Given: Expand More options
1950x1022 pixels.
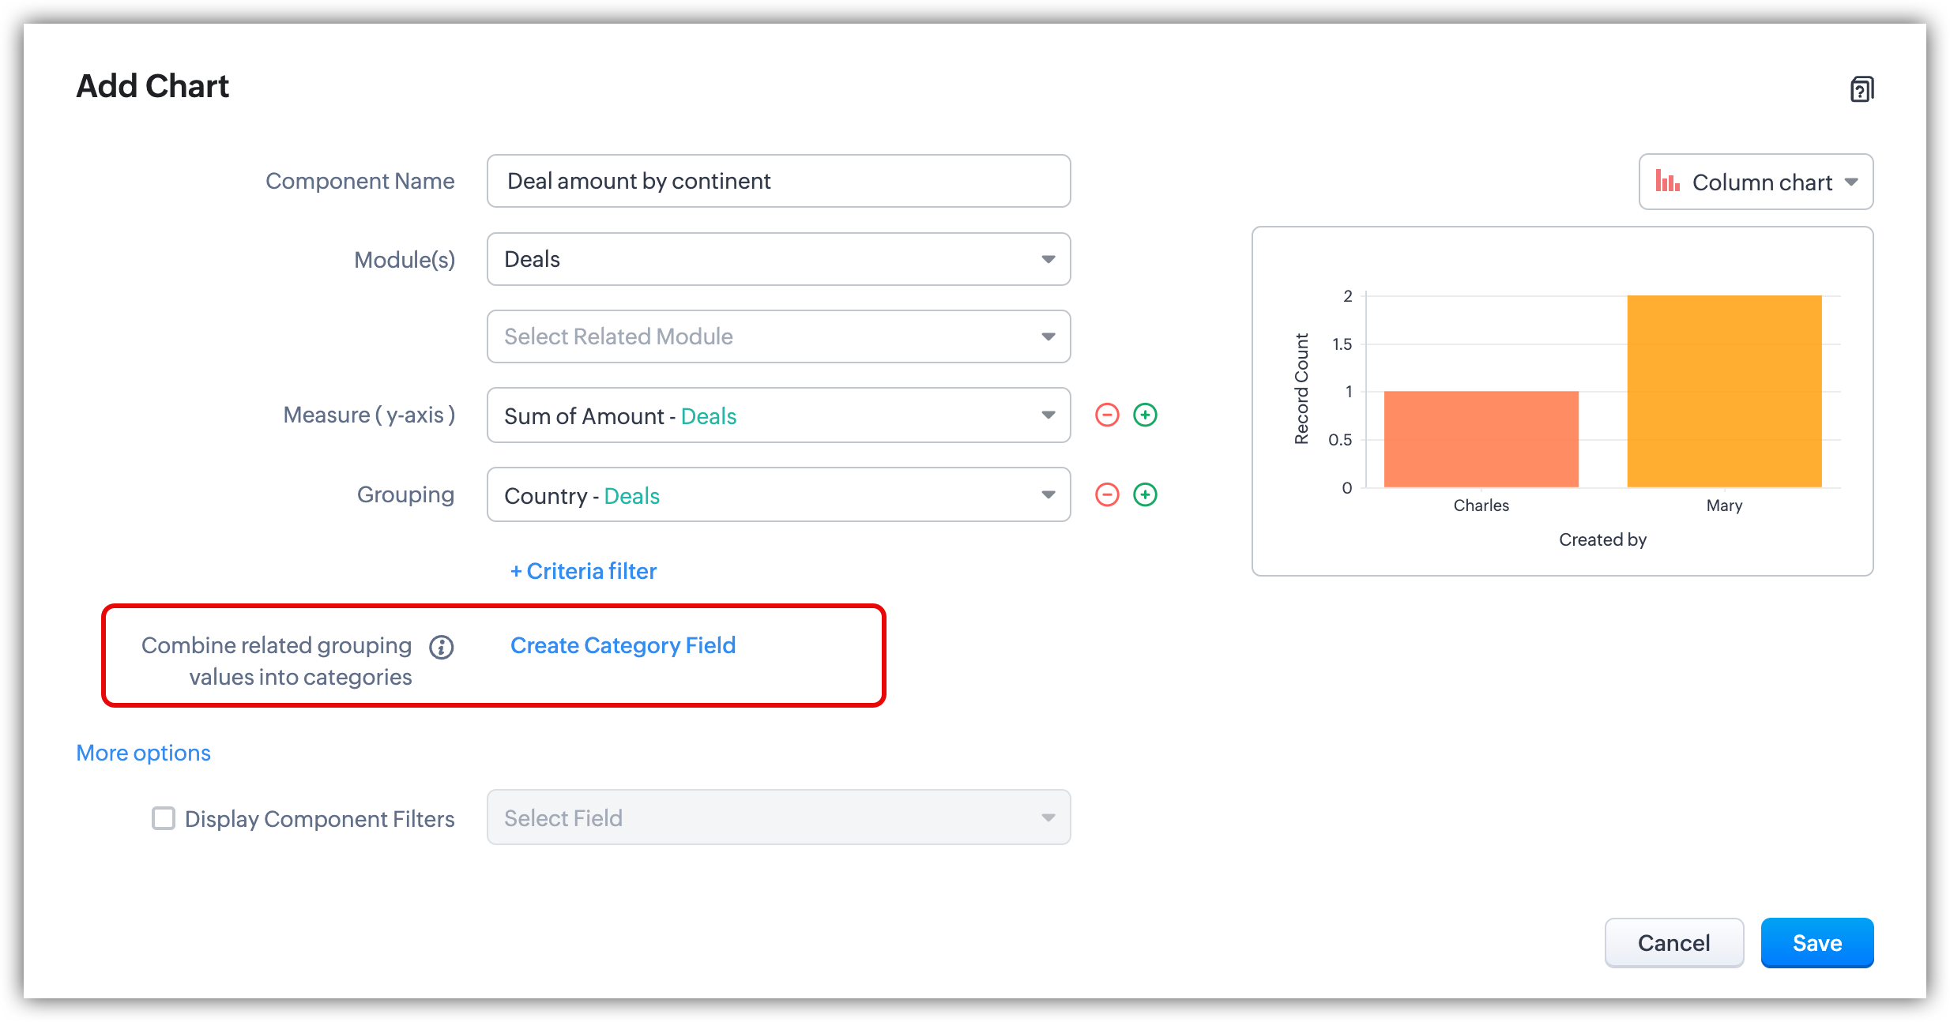Looking at the screenshot, I should 143,753.
